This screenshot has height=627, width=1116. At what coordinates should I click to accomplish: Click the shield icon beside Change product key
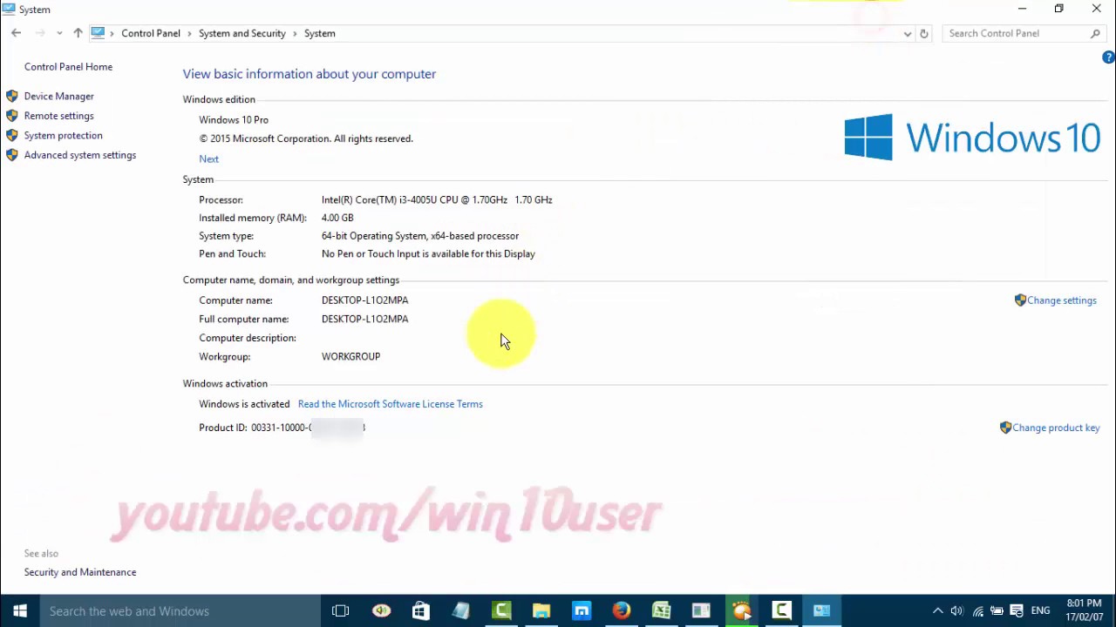[x=1005, y=428]
